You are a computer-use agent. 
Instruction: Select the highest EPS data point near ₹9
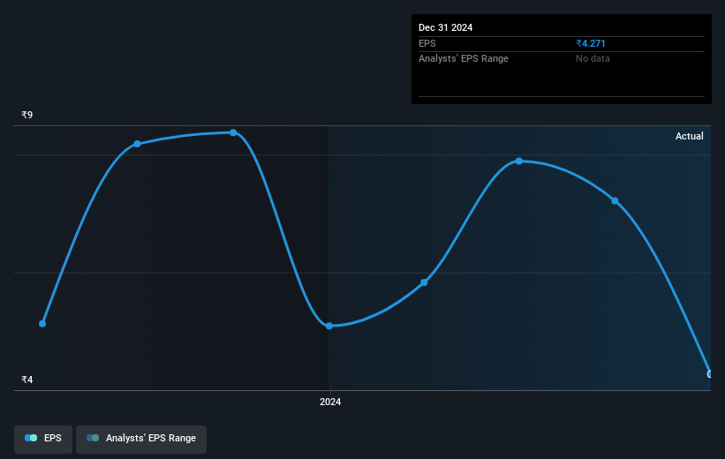point(233,132)
